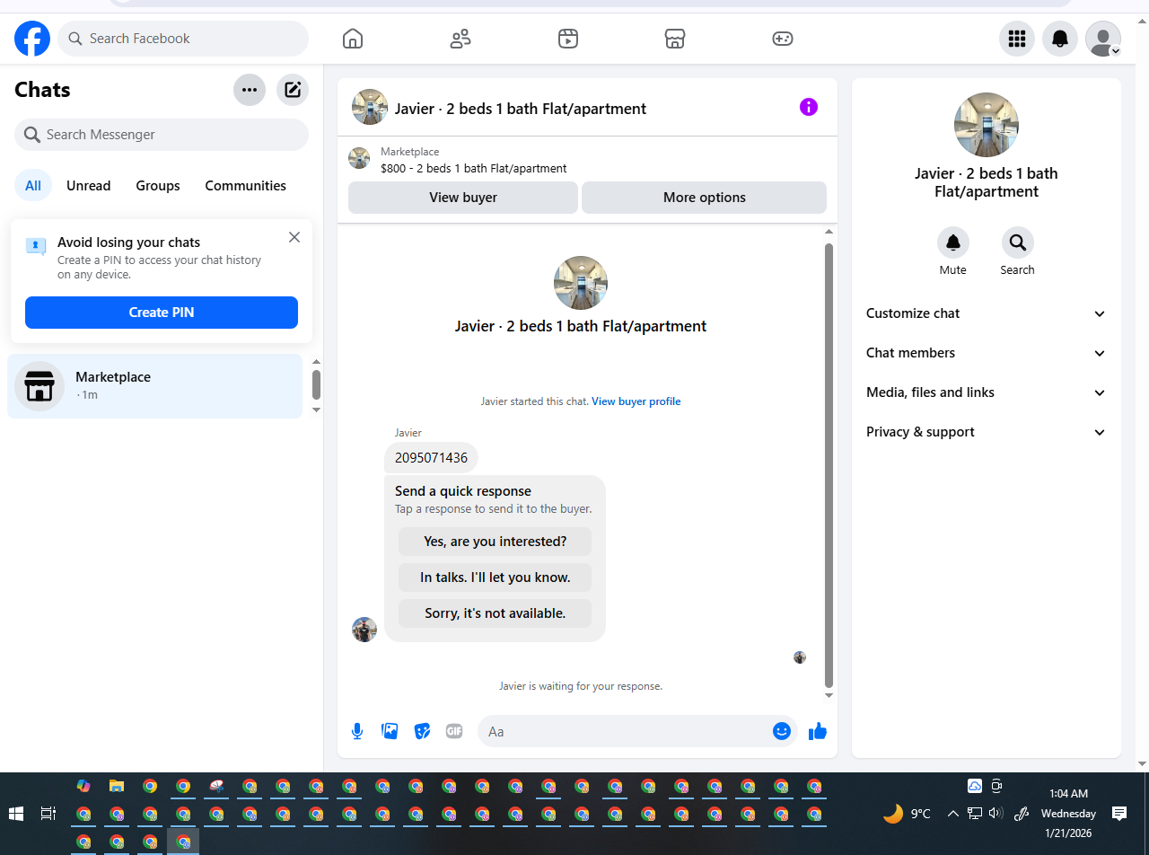The width and height of the screenshot is (1149, 855).
Task: Mute the Javier conversation
Action: 953,242
